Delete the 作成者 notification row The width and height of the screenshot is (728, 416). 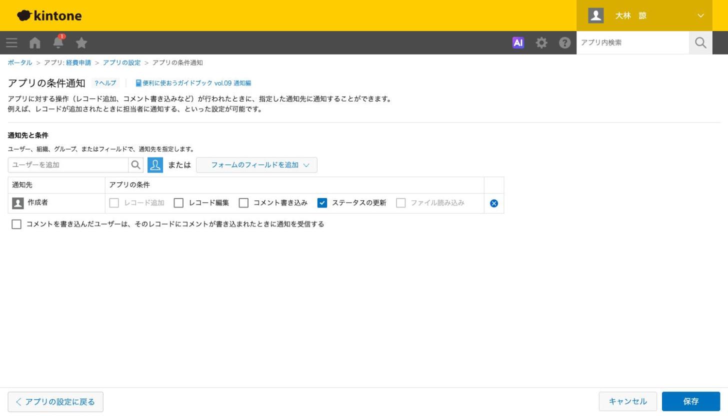pyautogui.click(x=494, y=203)
